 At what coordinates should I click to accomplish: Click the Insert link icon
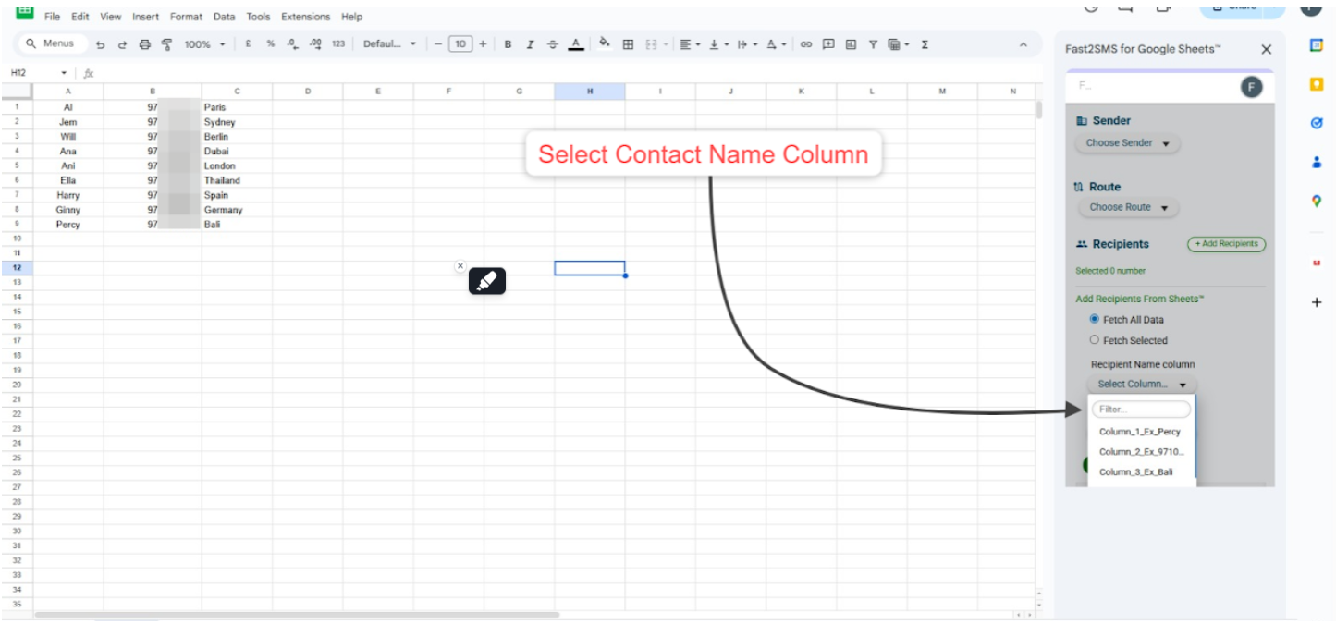click(x=805, y=44)
